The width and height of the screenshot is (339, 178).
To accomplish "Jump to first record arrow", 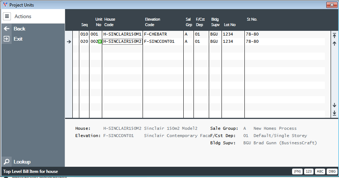I will click(x=334, y=36).
